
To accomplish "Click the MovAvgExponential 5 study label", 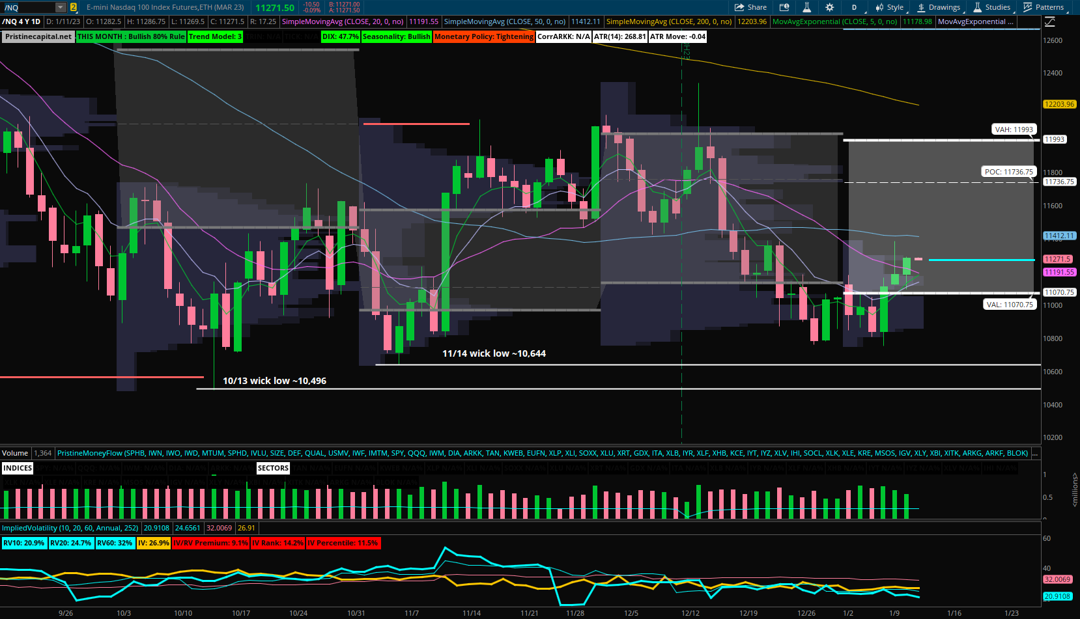I will [x=835, y=21].
